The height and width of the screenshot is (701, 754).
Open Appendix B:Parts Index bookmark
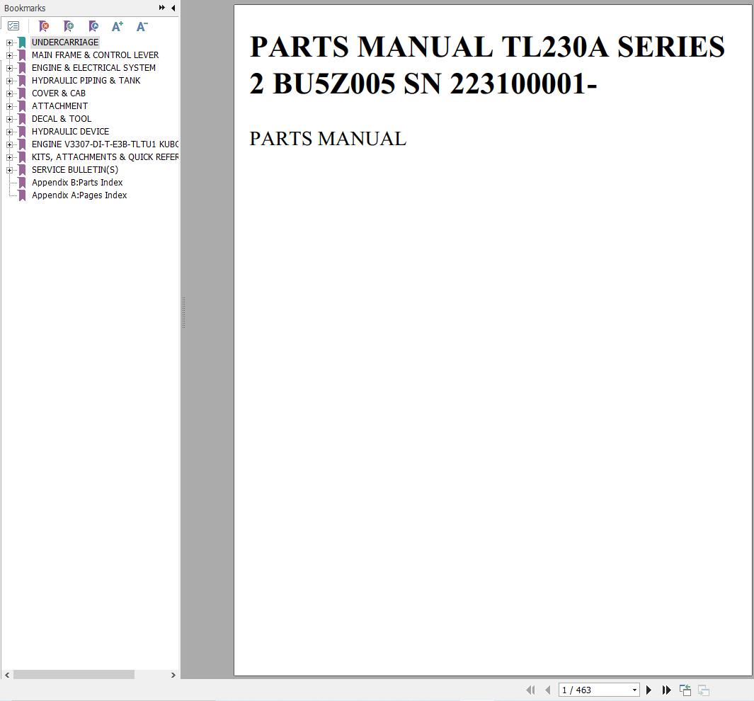(77, 182)
